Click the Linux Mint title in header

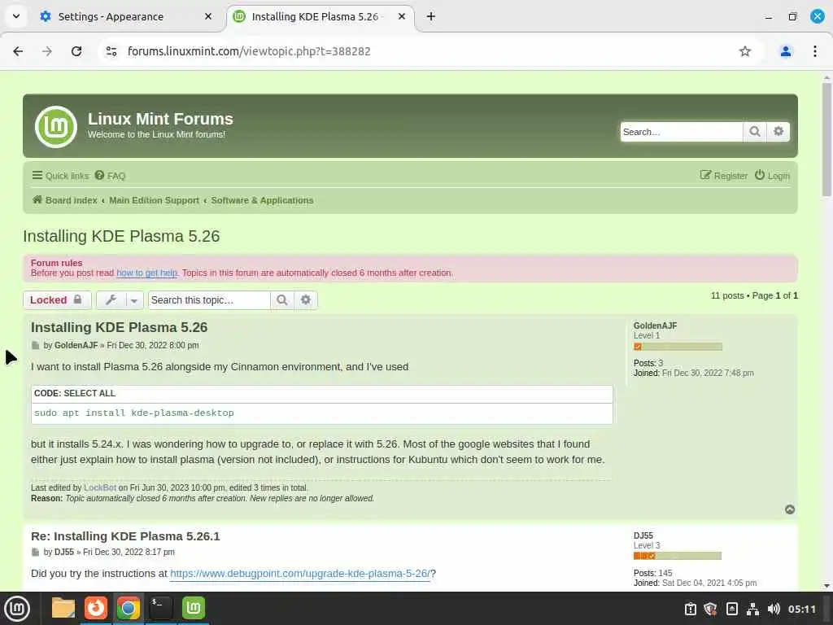160,119
